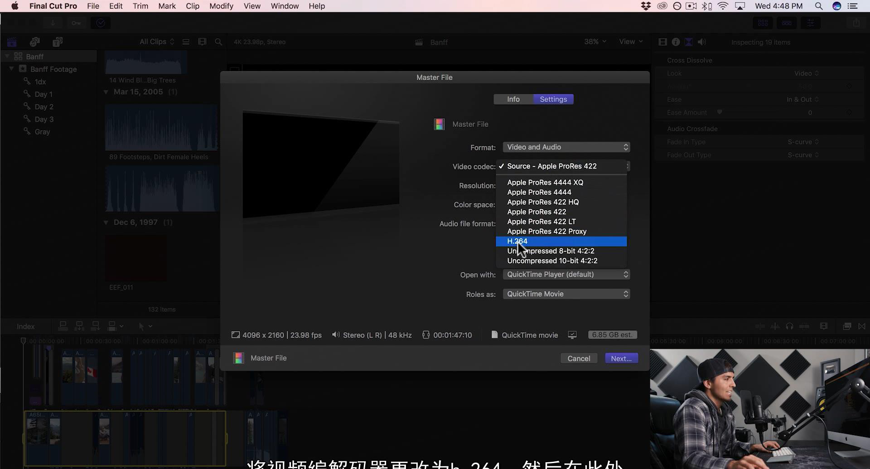Select H.264 from the video codec list

561,241
